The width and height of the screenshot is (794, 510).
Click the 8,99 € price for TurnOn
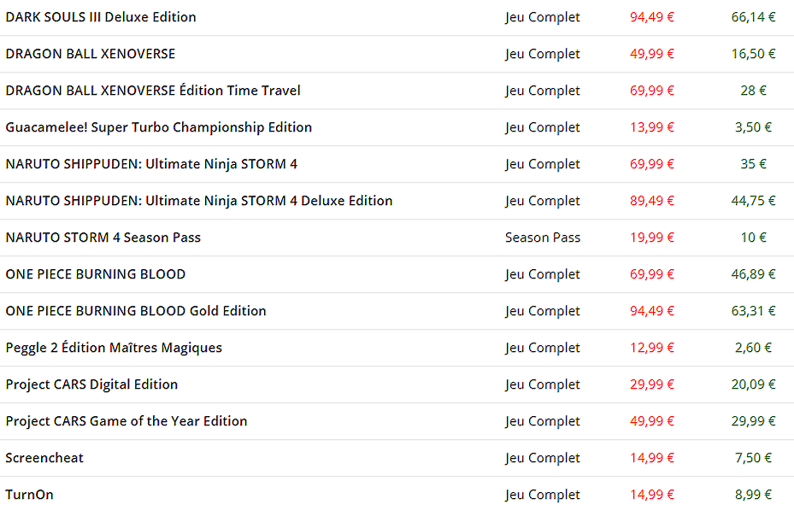point(753,495)
